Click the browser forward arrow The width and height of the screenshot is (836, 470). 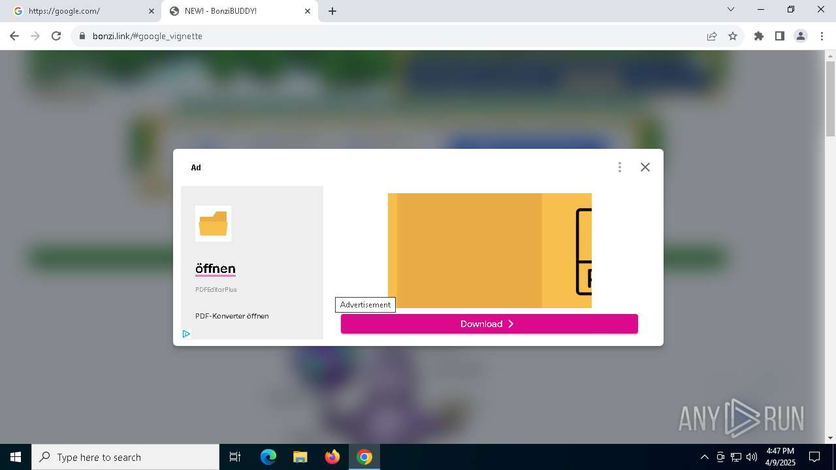pos(35,36)
